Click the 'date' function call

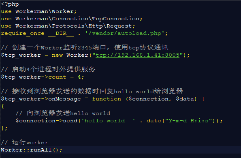point(154,121)
